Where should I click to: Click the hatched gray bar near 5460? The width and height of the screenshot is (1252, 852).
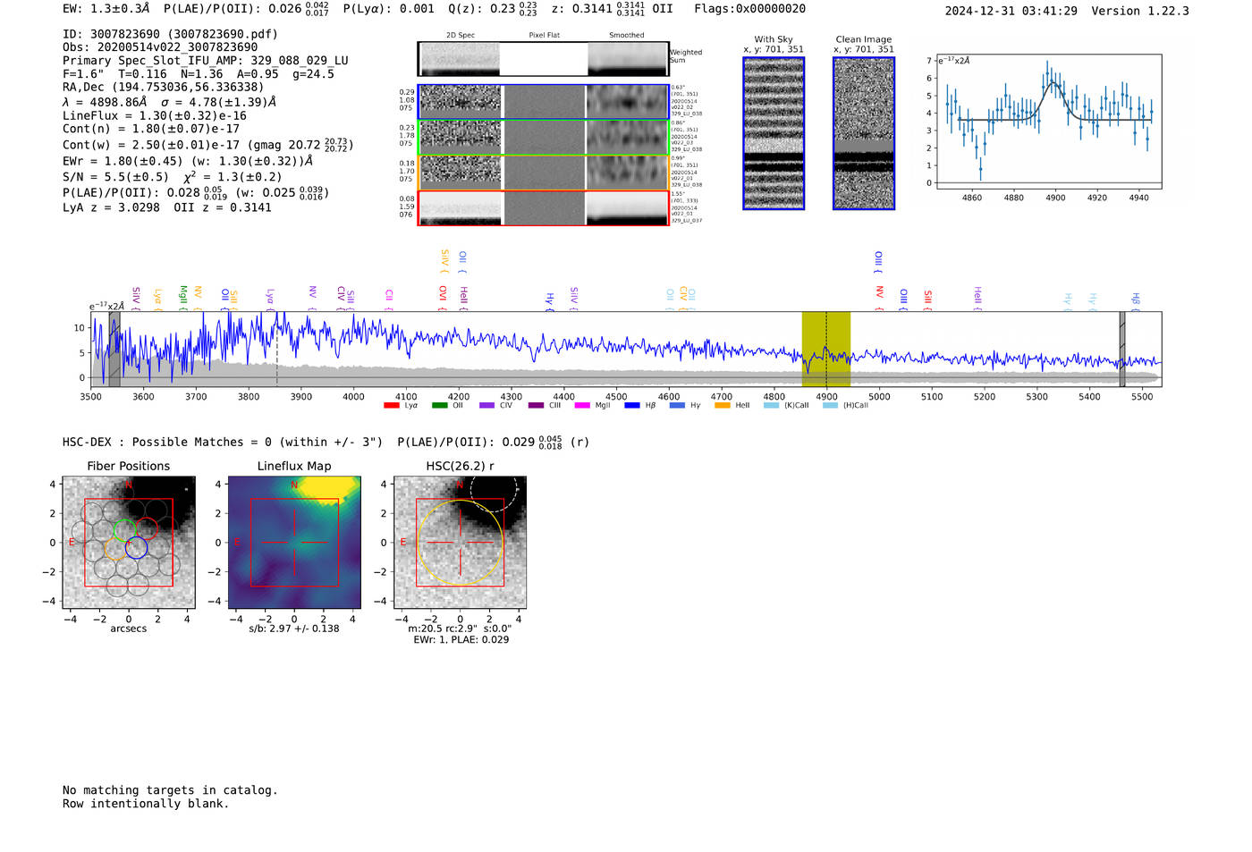point(1122,349)
